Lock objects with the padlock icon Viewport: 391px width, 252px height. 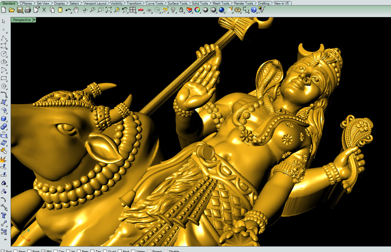click(x=181, y=10)
